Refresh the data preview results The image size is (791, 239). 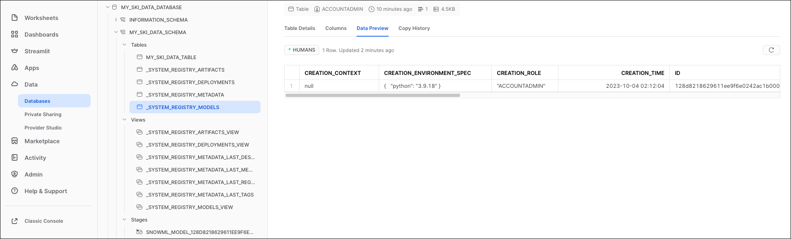(771, 50)
